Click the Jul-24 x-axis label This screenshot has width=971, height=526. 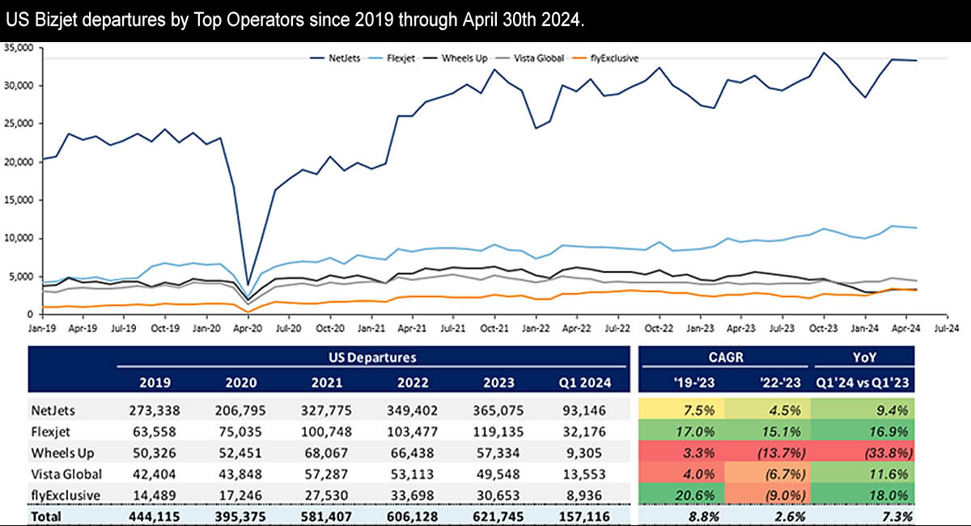948,329
